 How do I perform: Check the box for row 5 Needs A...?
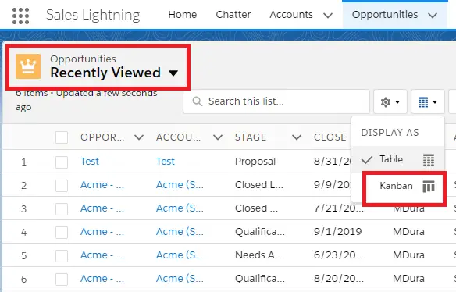62,255
